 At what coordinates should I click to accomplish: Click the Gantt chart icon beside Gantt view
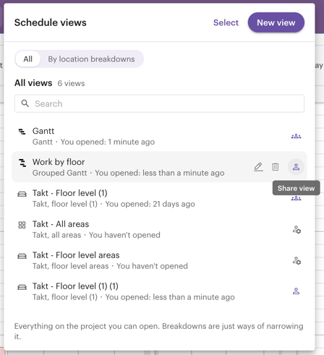point(22,132)
